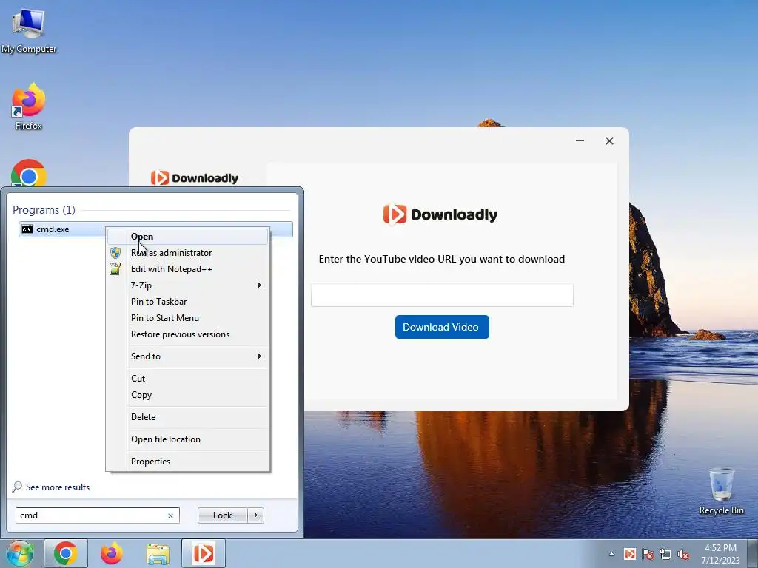This screenshot has width=758, height=568.
Task: Expand the 7-Zip submenu
Action: pyautogui.click(x=187, y=285)
